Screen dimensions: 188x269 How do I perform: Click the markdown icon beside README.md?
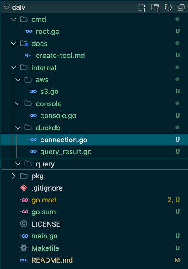(24, 260)
